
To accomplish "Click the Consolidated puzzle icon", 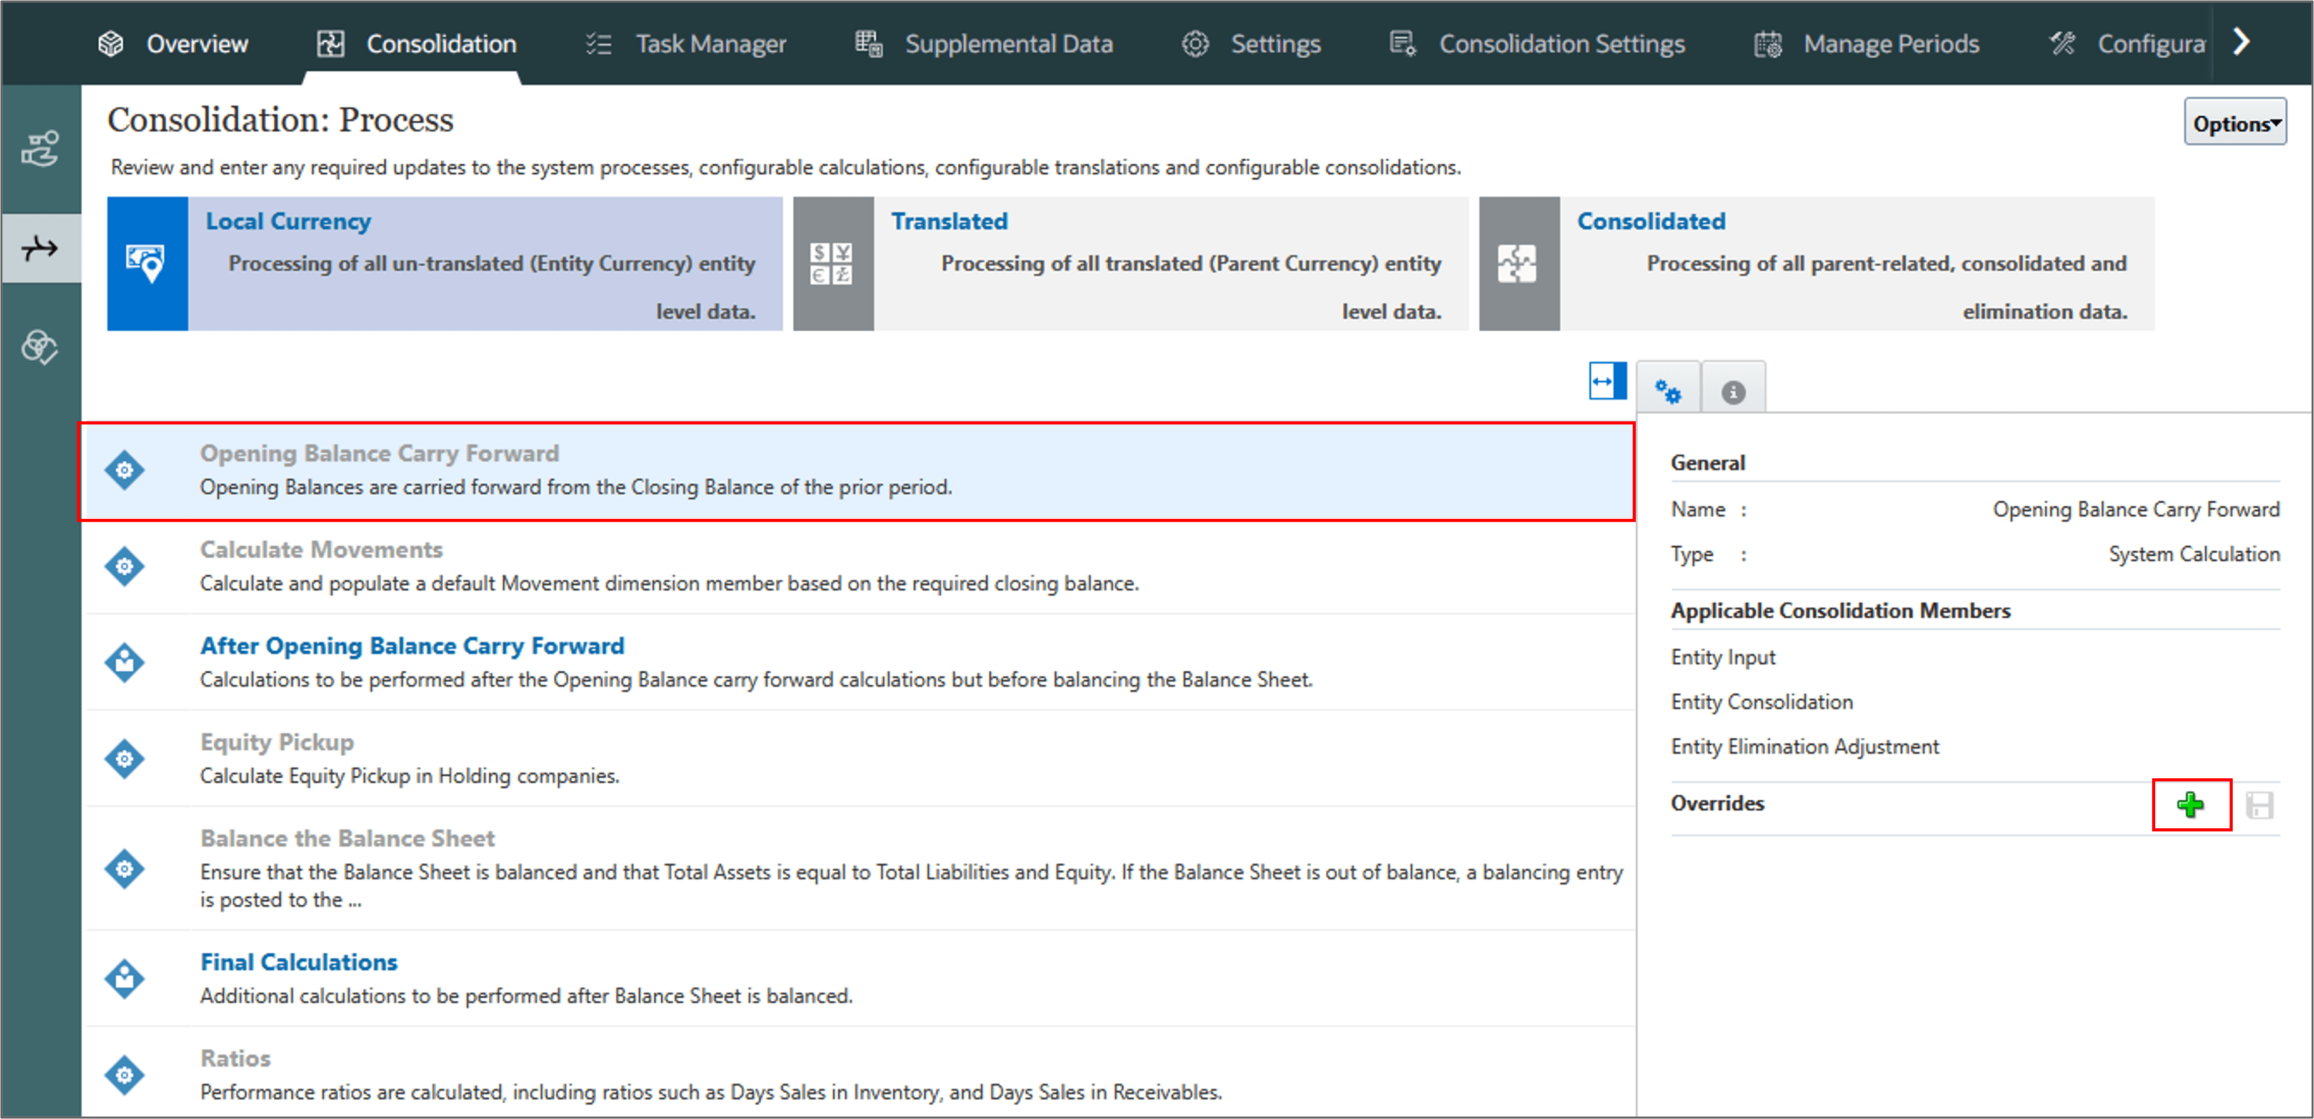I will click(x=1518, y=264).
